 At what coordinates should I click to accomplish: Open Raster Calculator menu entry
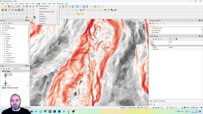click(x=44, y=6)
